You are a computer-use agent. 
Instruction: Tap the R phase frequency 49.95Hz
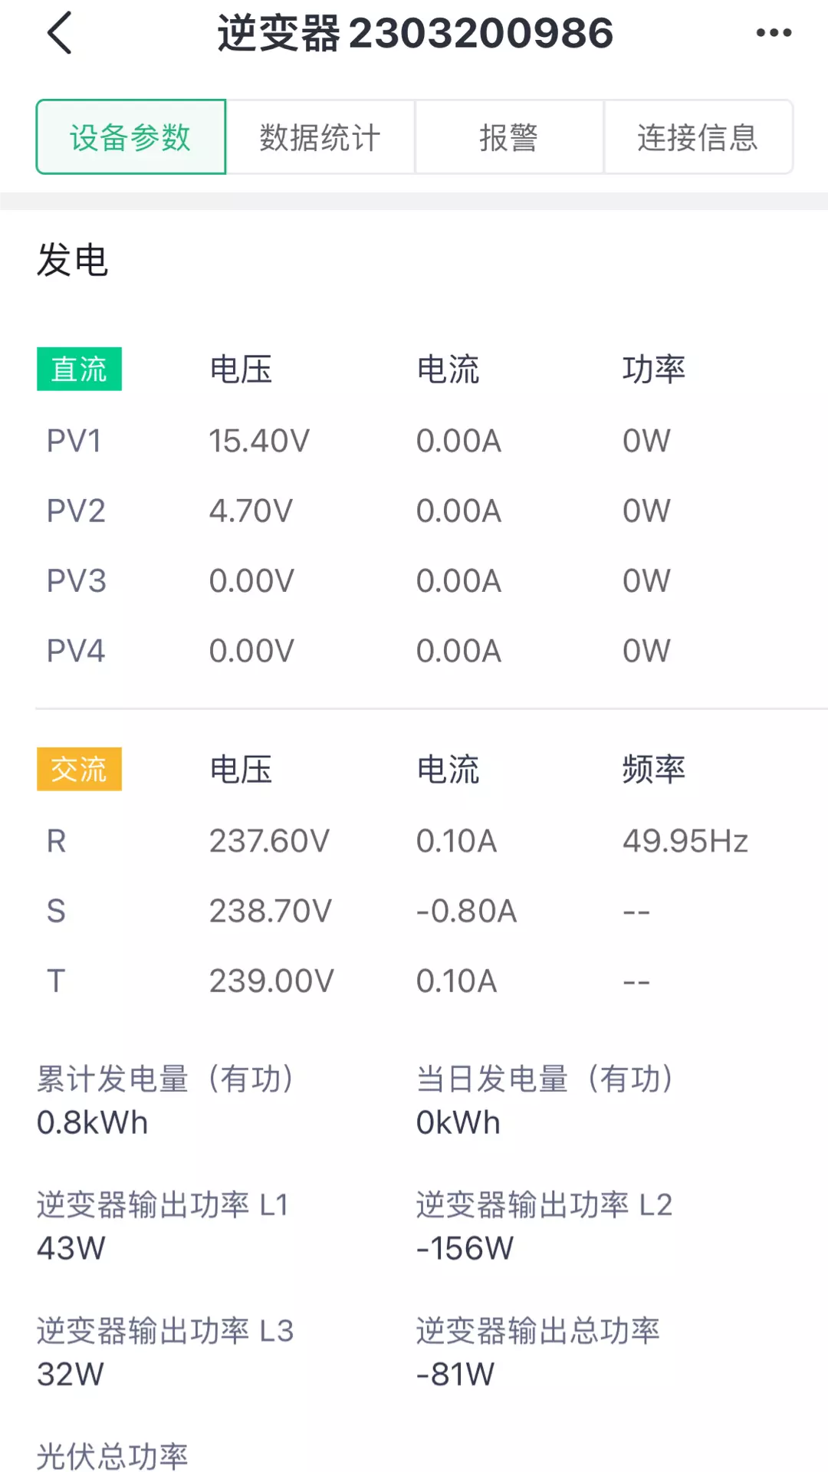tap(685, 841)
